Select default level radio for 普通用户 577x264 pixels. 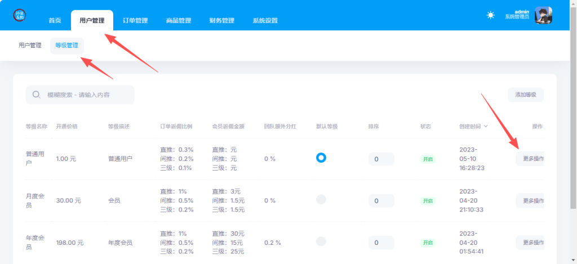(321, 158)
